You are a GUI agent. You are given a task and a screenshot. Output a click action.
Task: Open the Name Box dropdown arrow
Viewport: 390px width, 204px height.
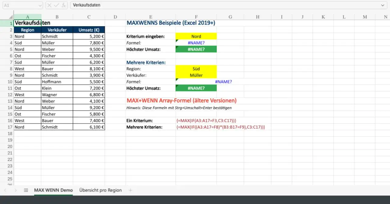pyautogui.click(x=40, y=5)
